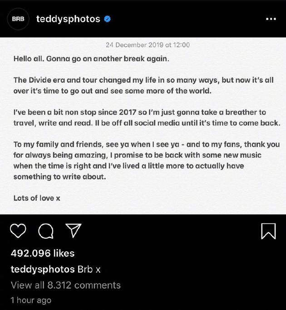The image size is (286, 310).
Task: View the 492.096 likes list
Action: 42,253
